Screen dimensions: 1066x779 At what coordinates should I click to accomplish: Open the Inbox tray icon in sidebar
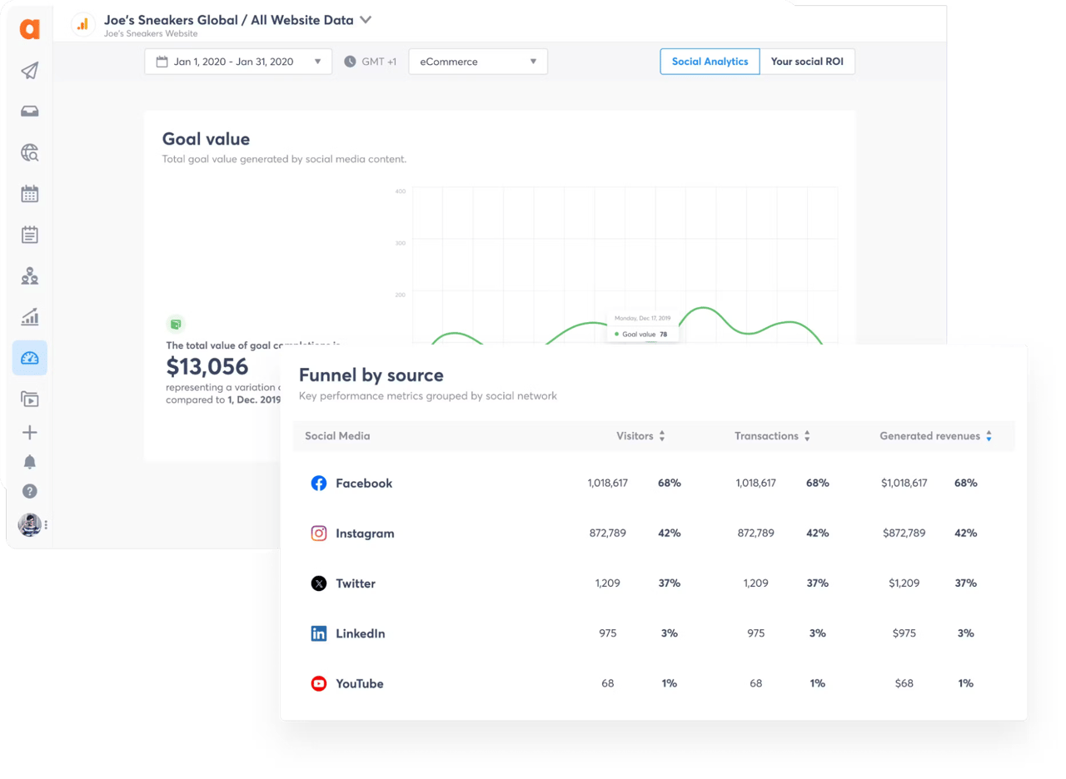(29, 111)
